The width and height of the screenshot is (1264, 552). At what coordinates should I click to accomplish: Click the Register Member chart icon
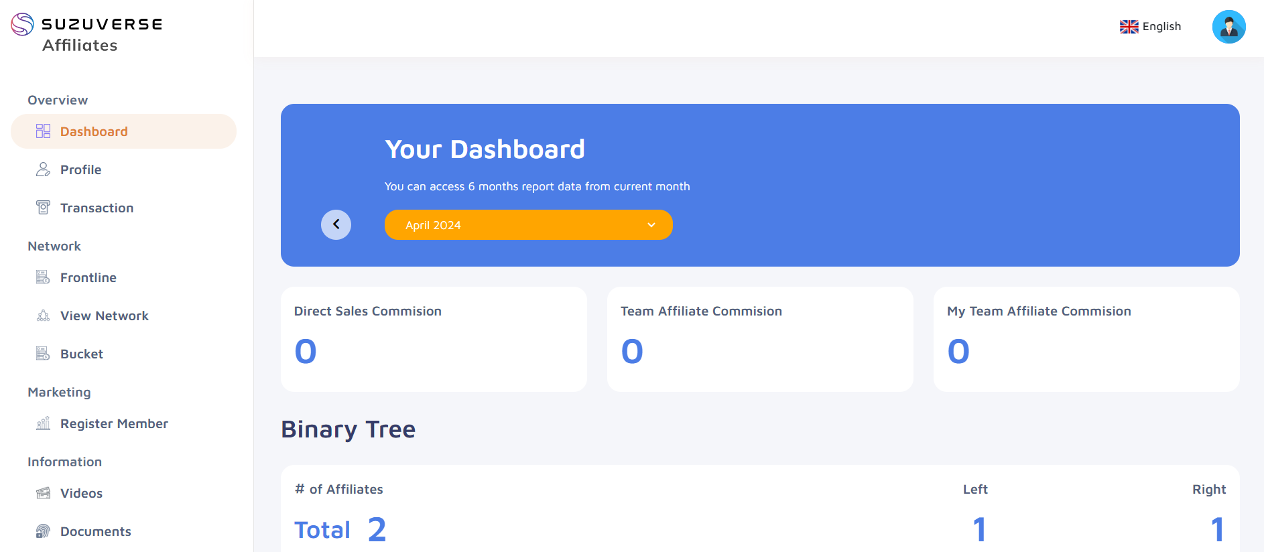pyautogui.click(x=43, y=423)
